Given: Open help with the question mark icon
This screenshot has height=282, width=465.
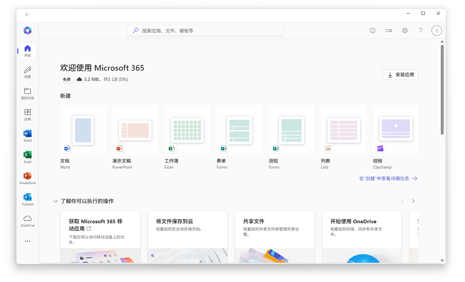Looking at the screenshot, I should (420, 30).
